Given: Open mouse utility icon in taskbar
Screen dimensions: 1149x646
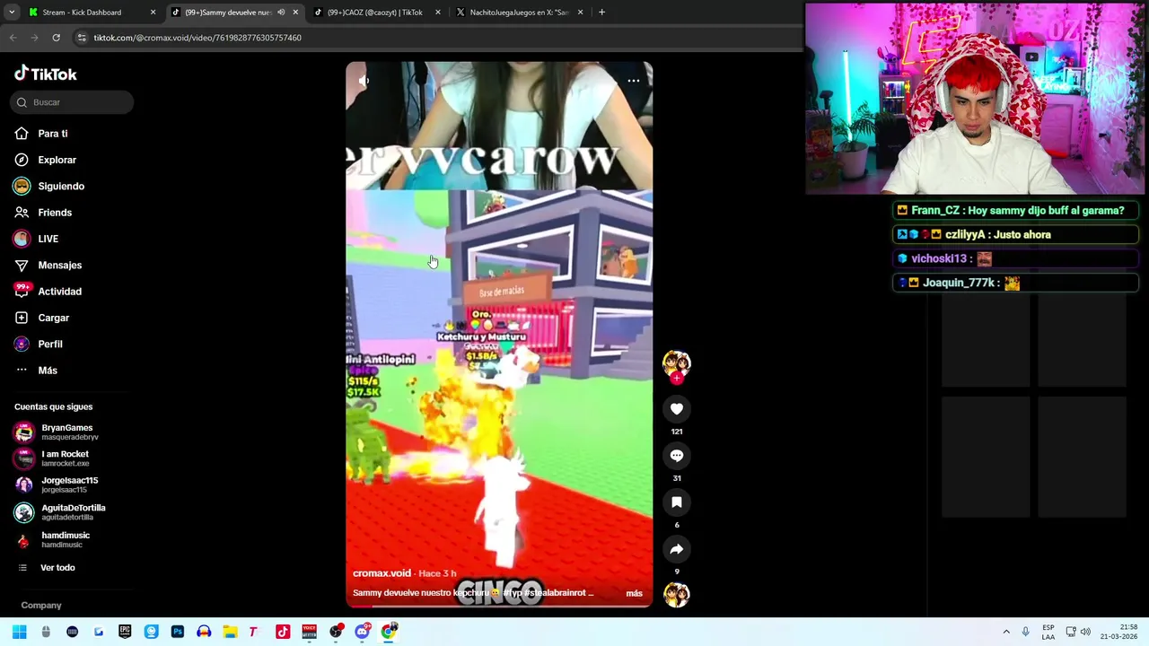Looking at the screenshot, I should click(x=46, y=632).
